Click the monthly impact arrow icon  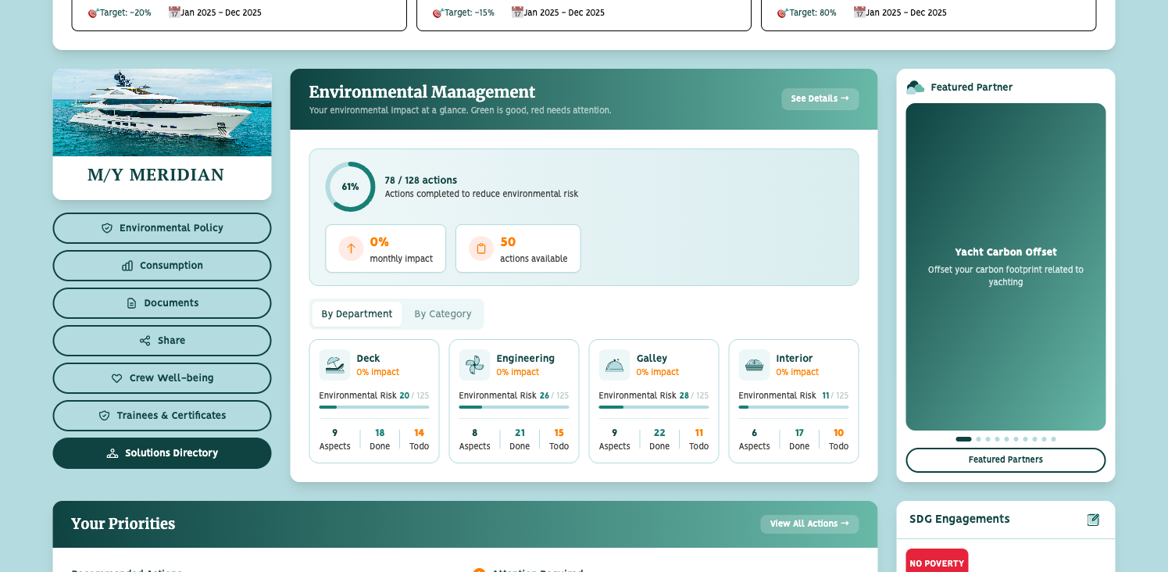[351, 248]
